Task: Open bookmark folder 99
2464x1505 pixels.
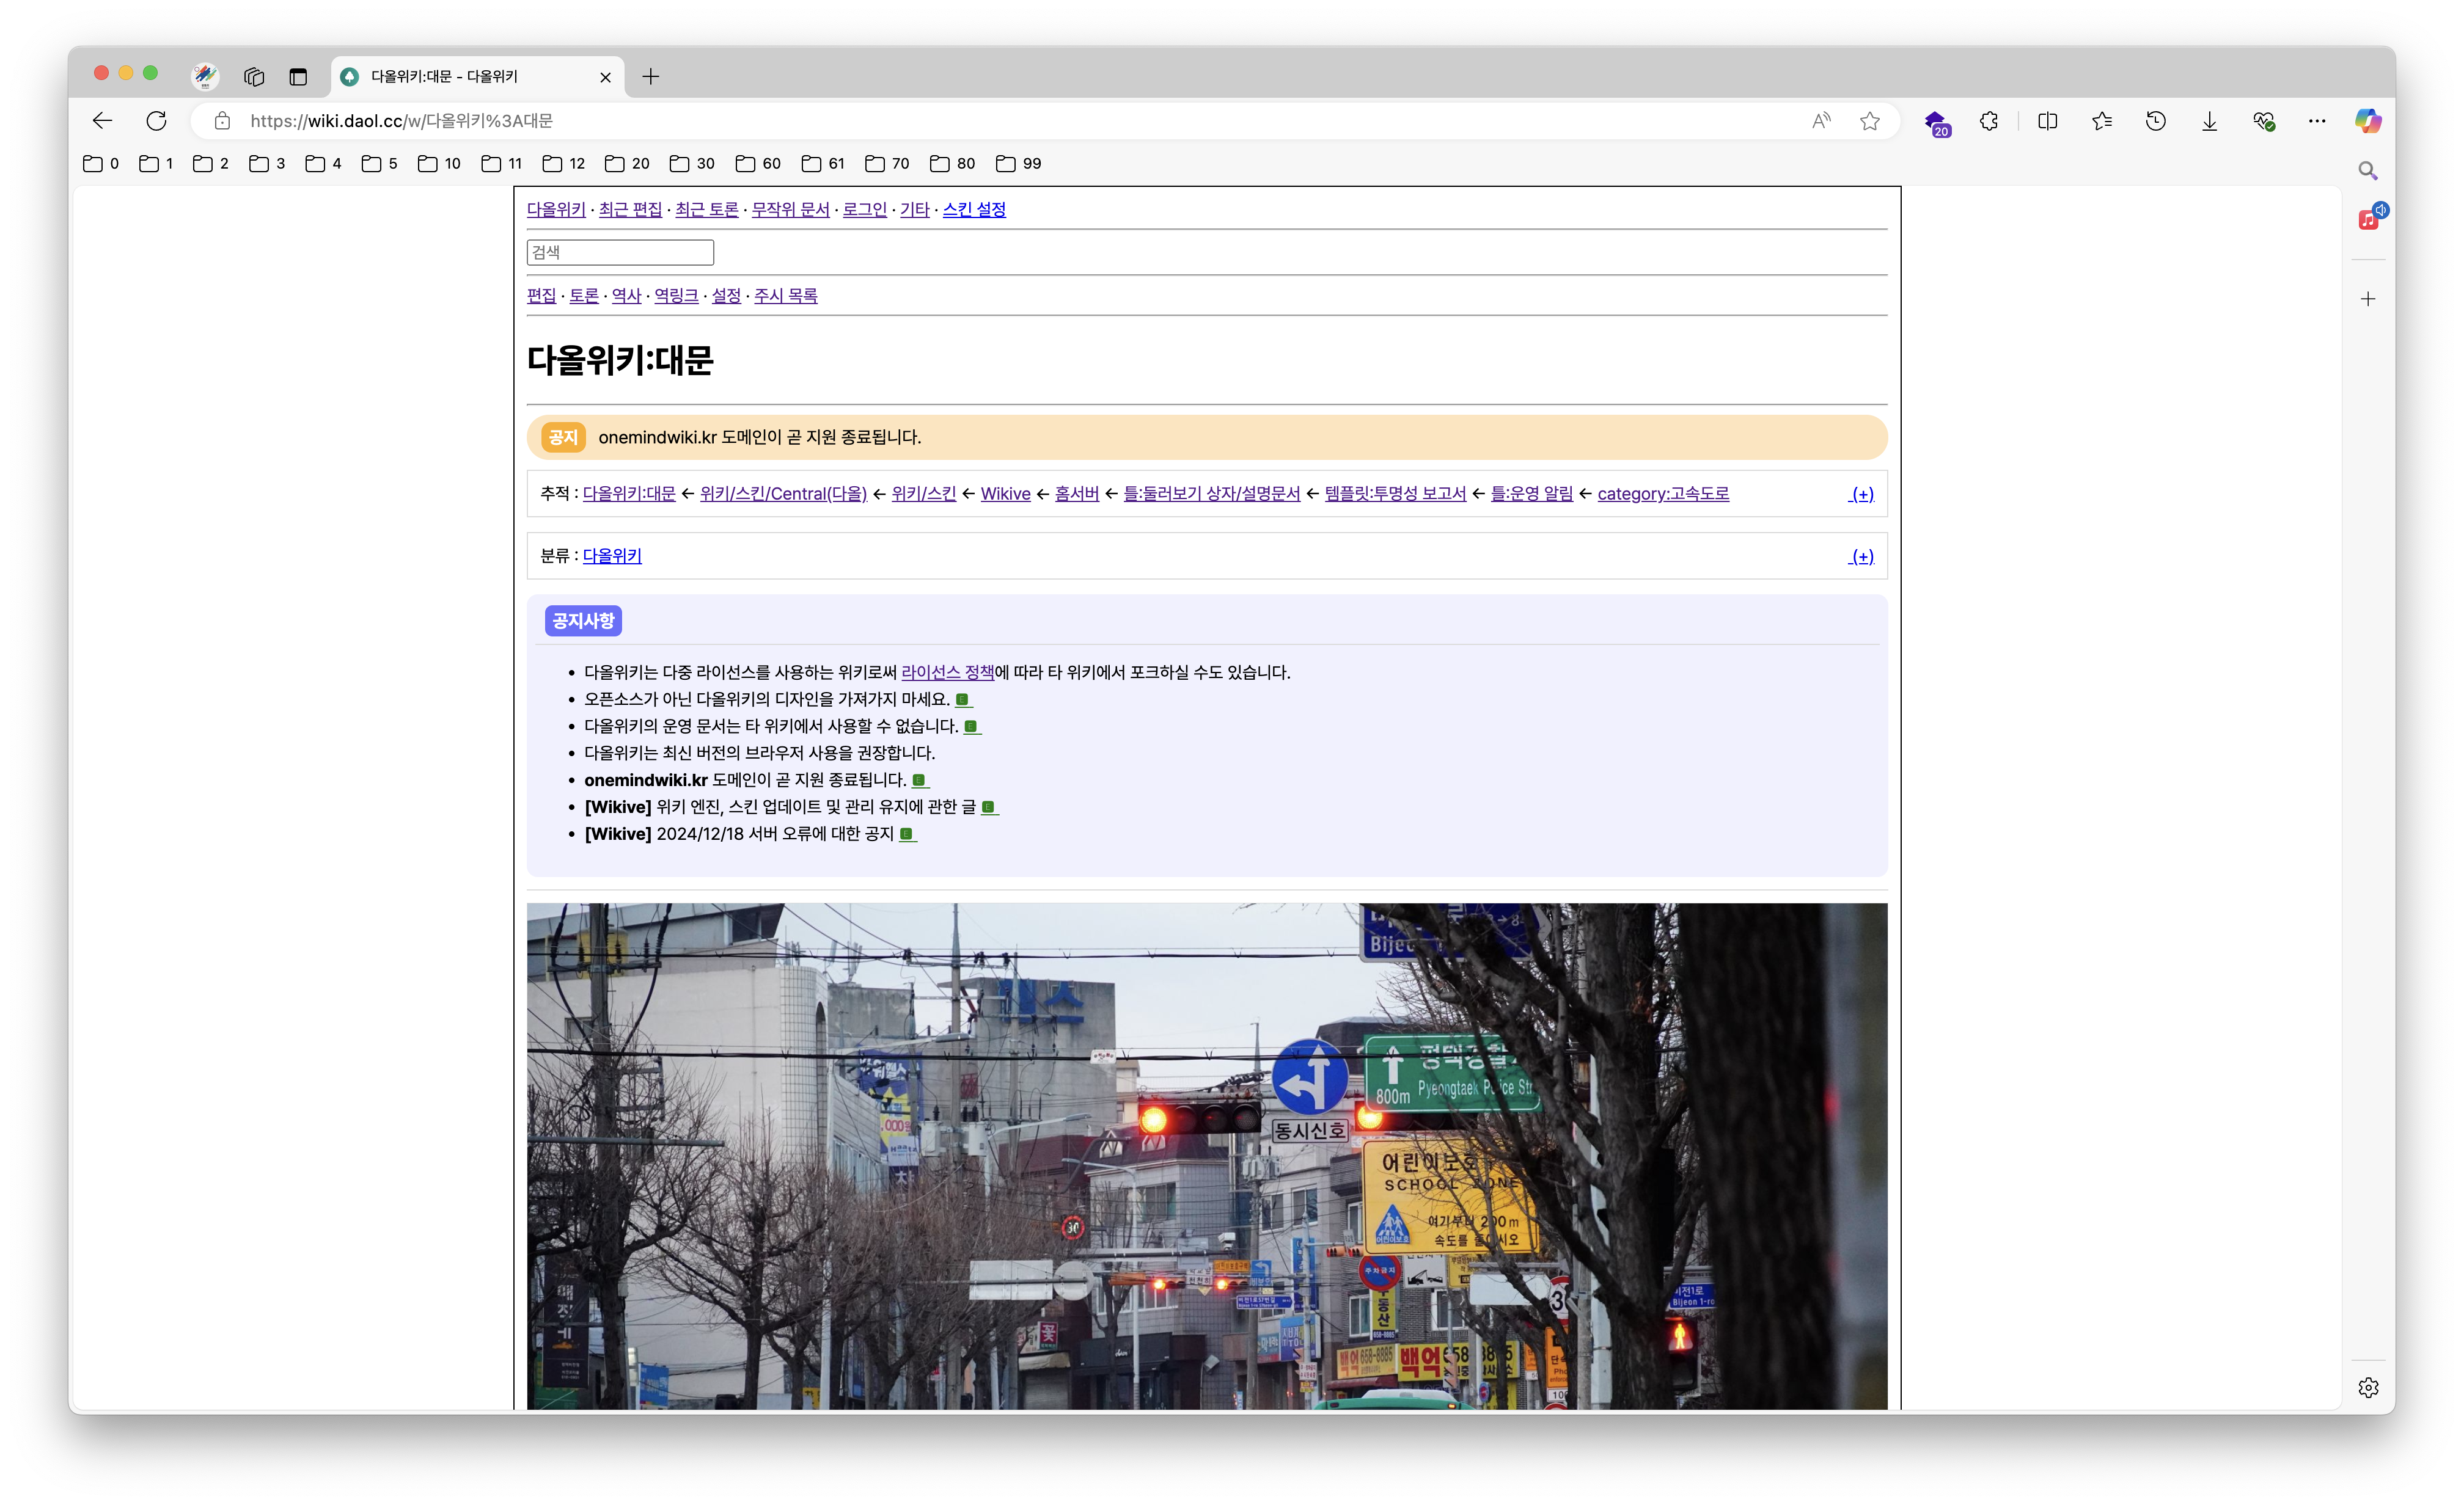Action: click(x=1018, y=164)
